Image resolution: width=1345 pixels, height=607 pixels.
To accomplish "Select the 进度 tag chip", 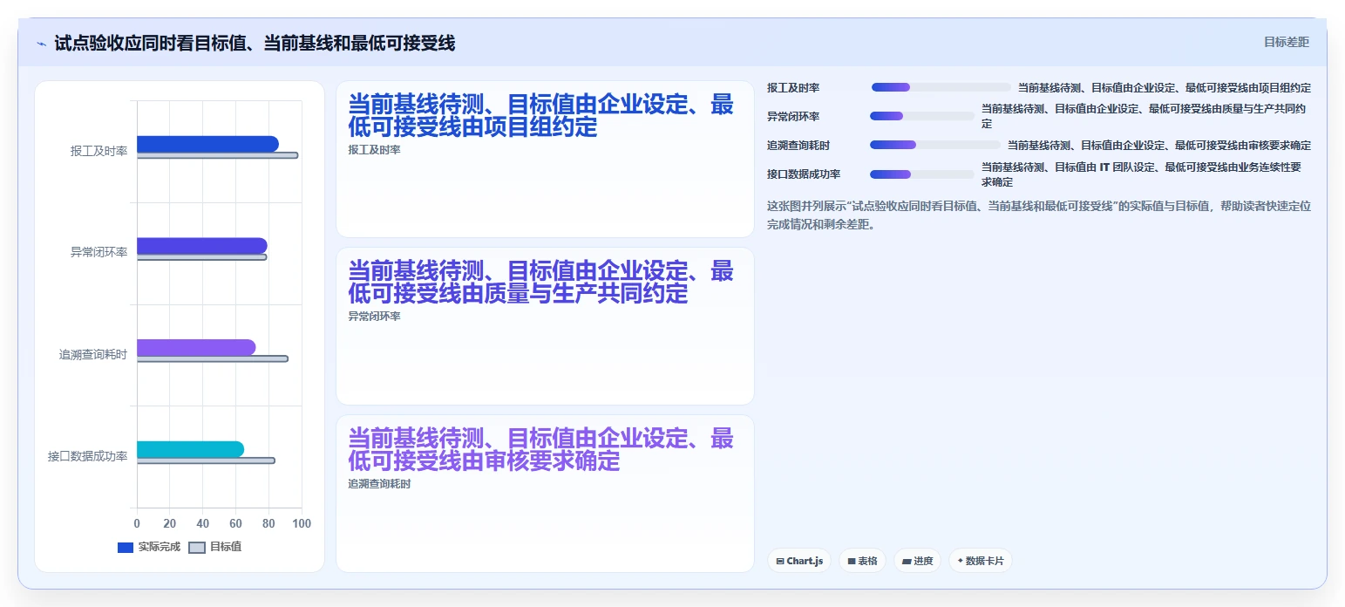I will (917, 561).
